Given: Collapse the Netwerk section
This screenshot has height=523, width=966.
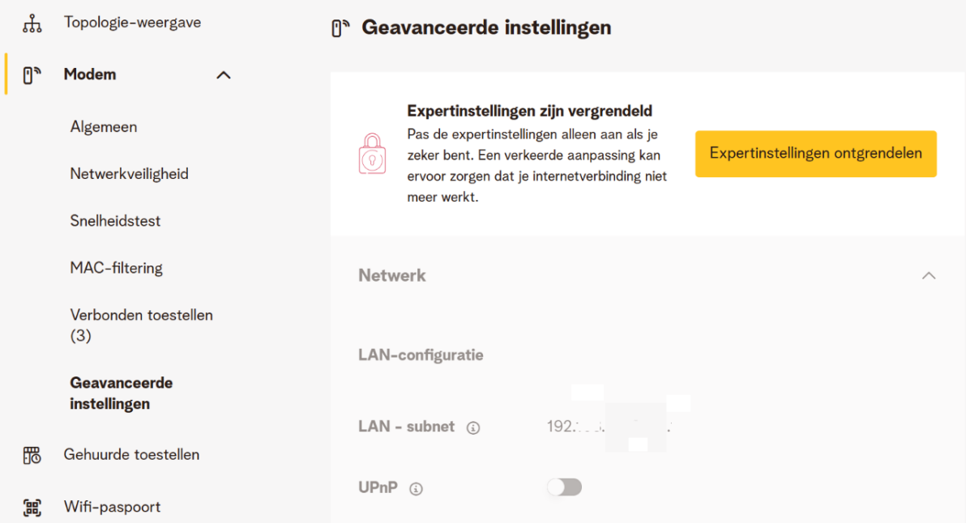Looking at the screenshot, I should click(x=929, y=275).
